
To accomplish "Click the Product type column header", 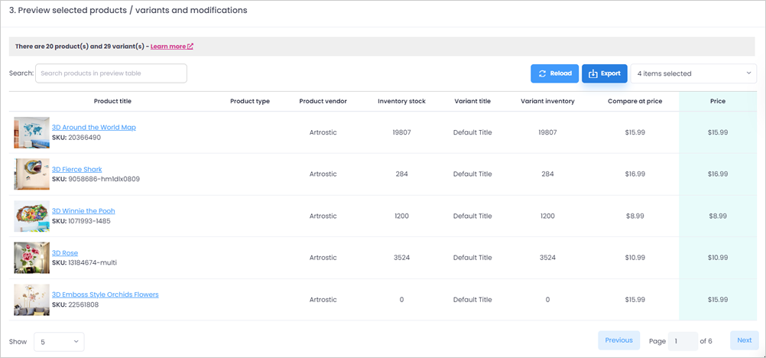I will tap(250, 101).
